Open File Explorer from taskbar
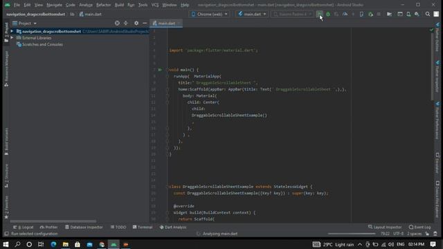443x249 pixels. [x=66, y=244]
